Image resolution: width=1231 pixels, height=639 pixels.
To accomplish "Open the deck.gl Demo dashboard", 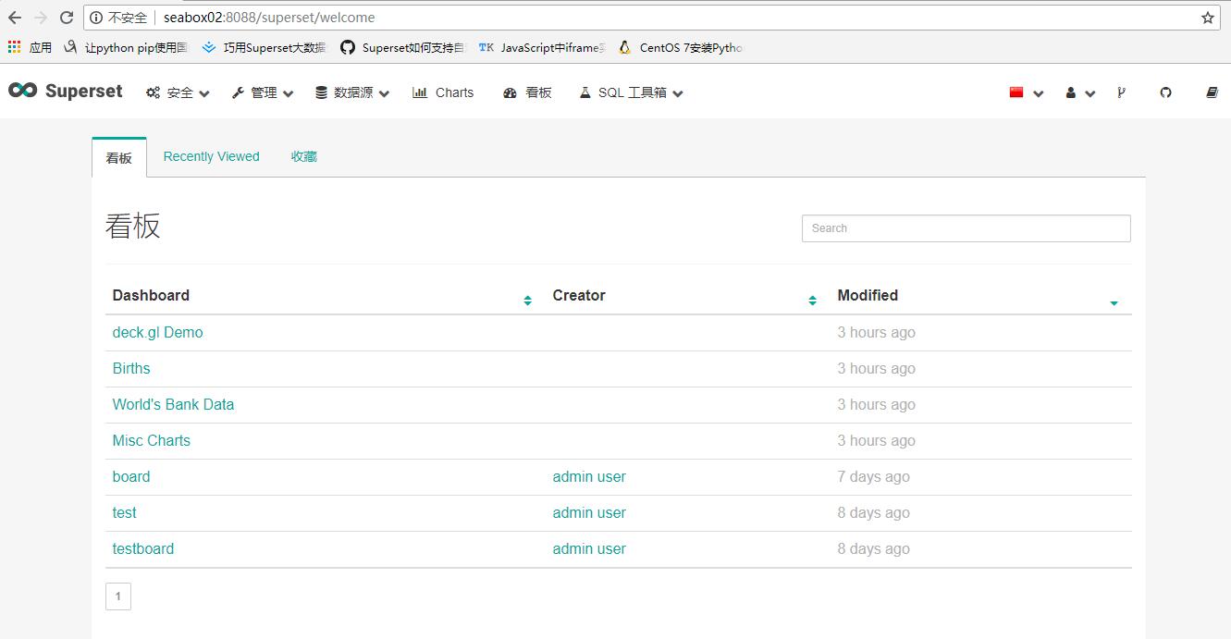I will [x=157, y=332].
